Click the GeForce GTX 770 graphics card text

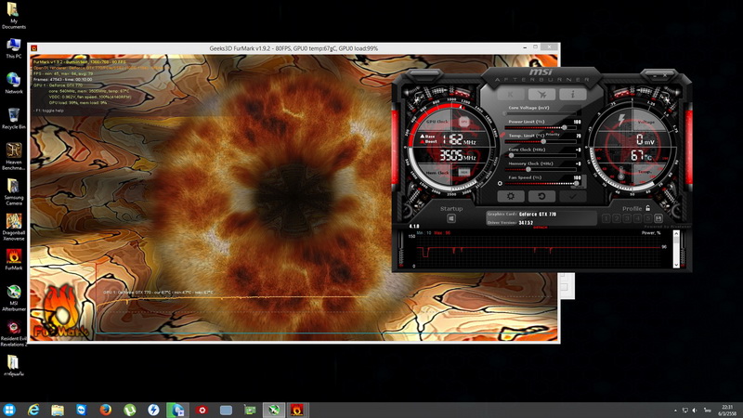[538, 215]
